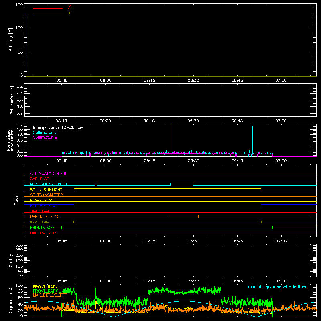The image size is (321, 321).
Task: Click the 05:45 tick label under Pointing panel
Action: click(62, 81)
